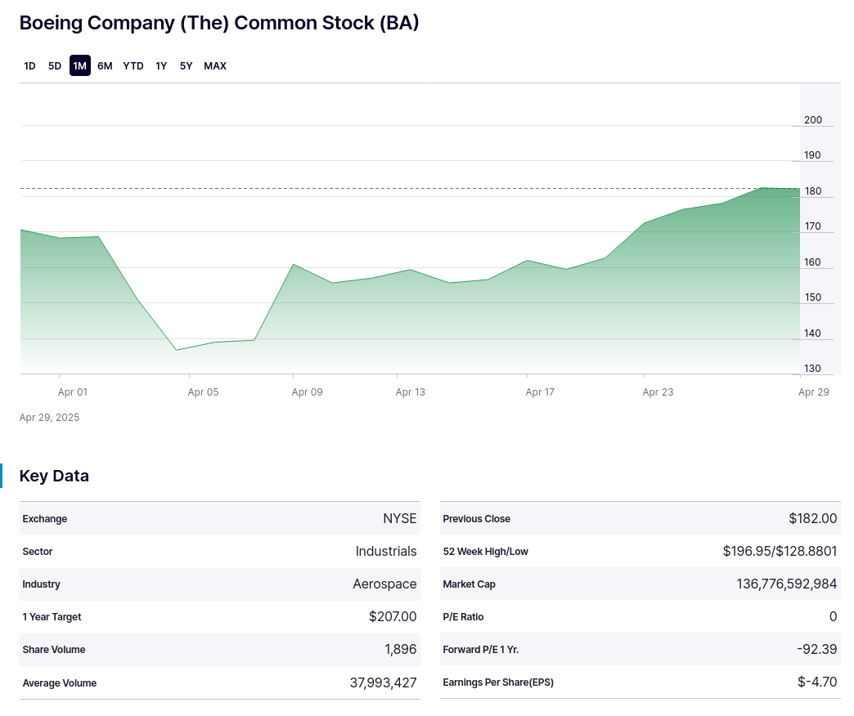This screenshot has width=854, height=716.
Task: Click the 150 price axis label
Action: tap(812, 298)
